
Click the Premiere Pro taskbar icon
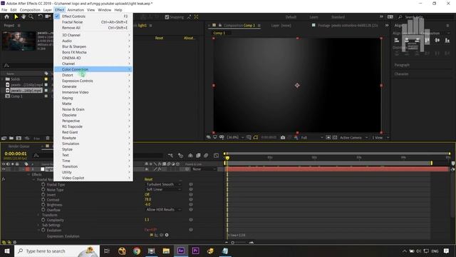[195, 251]
